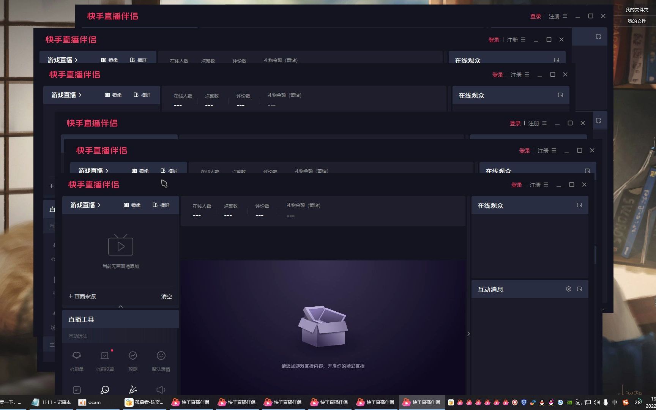Open 魔法表情 magic emoji tool

coord(161,360)
